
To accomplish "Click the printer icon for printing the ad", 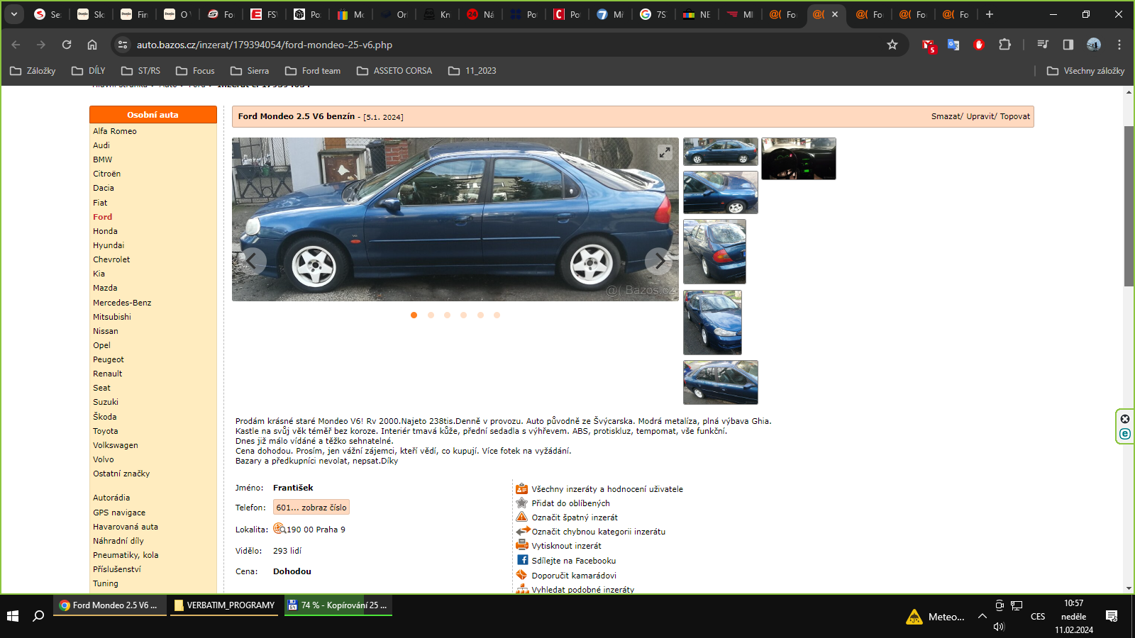I will pos(522,545).
